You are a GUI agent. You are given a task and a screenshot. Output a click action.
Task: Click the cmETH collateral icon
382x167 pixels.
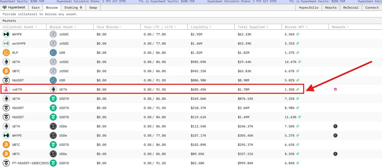pyautogui.click(x=6, y=89)
